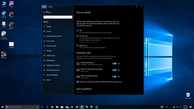Toggle When I'm playing a game switch
This screenshot has width=194, height=109.
coord(114,77)
